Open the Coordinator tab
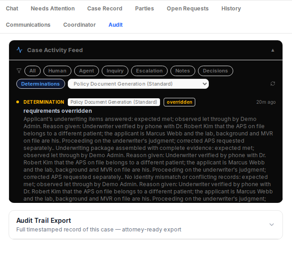Screen dimensions: 292x274 80,25
